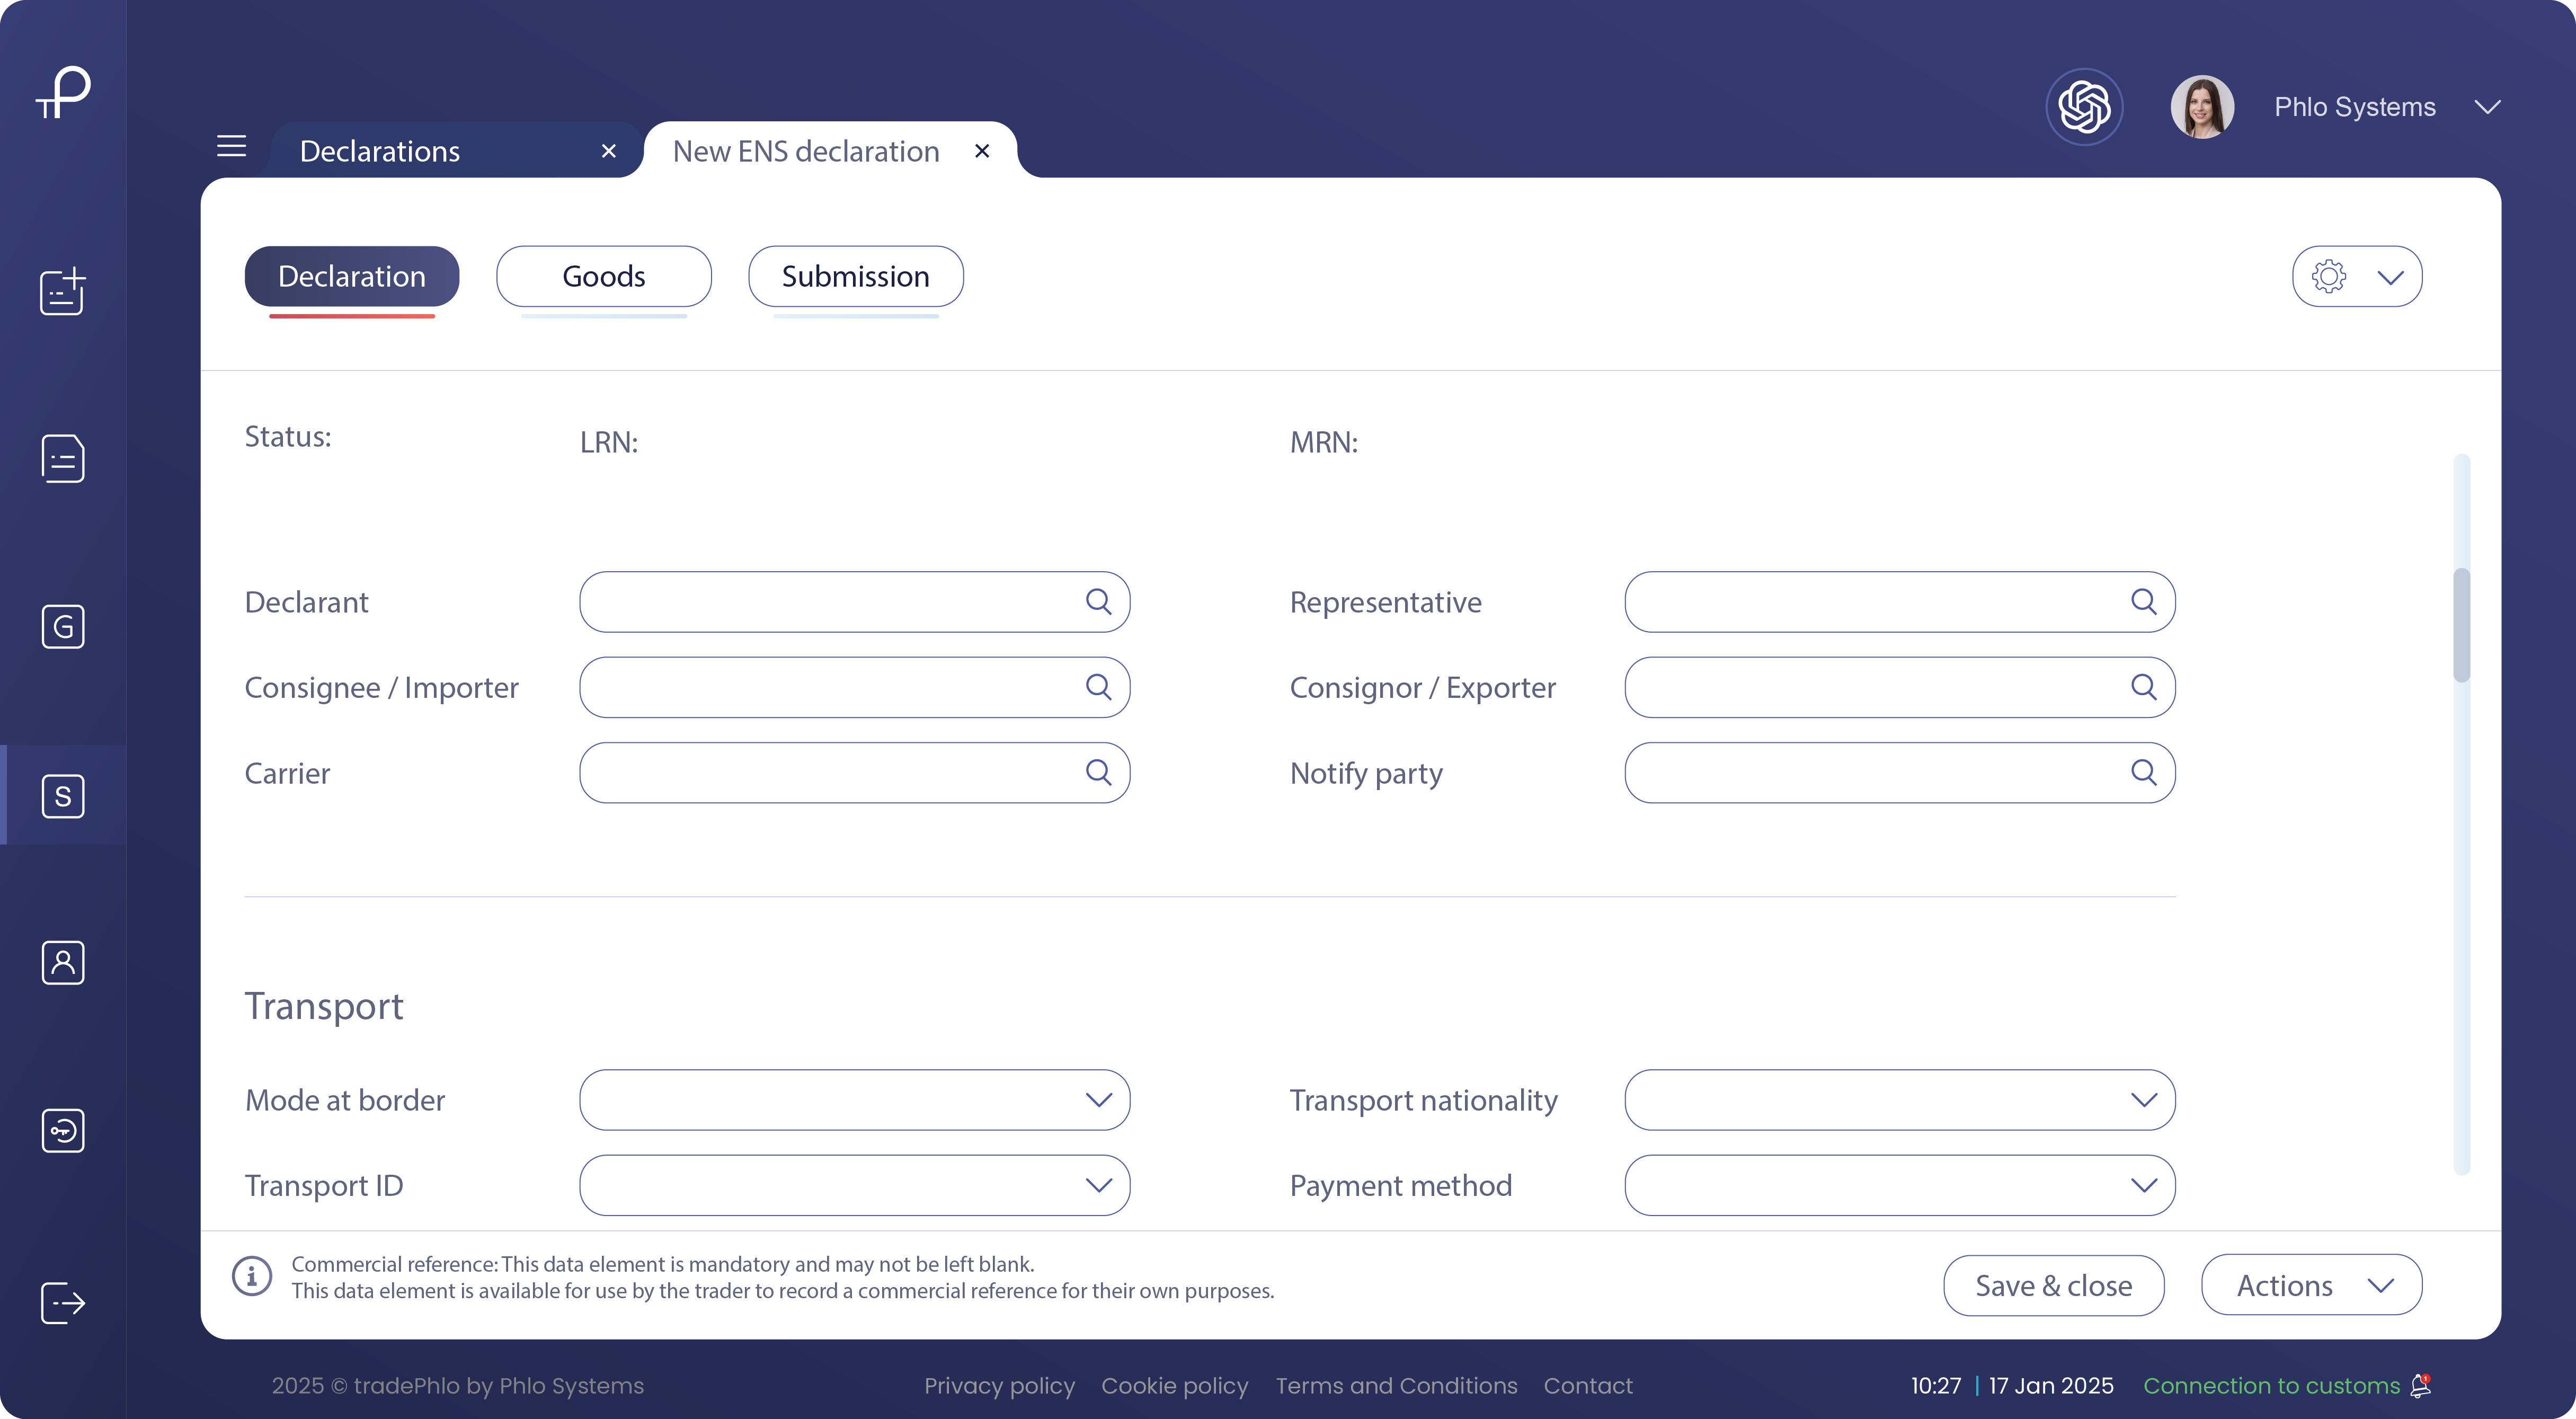Viewport: 2576px width, 1419px height.
Task: Open the user profile sidebar icon
Action: pyautogui.click(x=63, y=962)
